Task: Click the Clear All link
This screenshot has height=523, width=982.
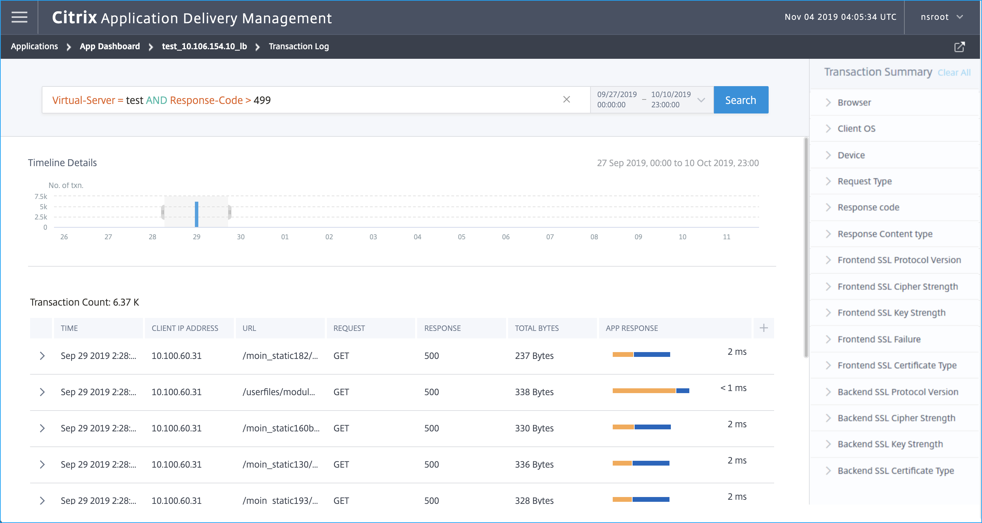Action: pos(954,73)
